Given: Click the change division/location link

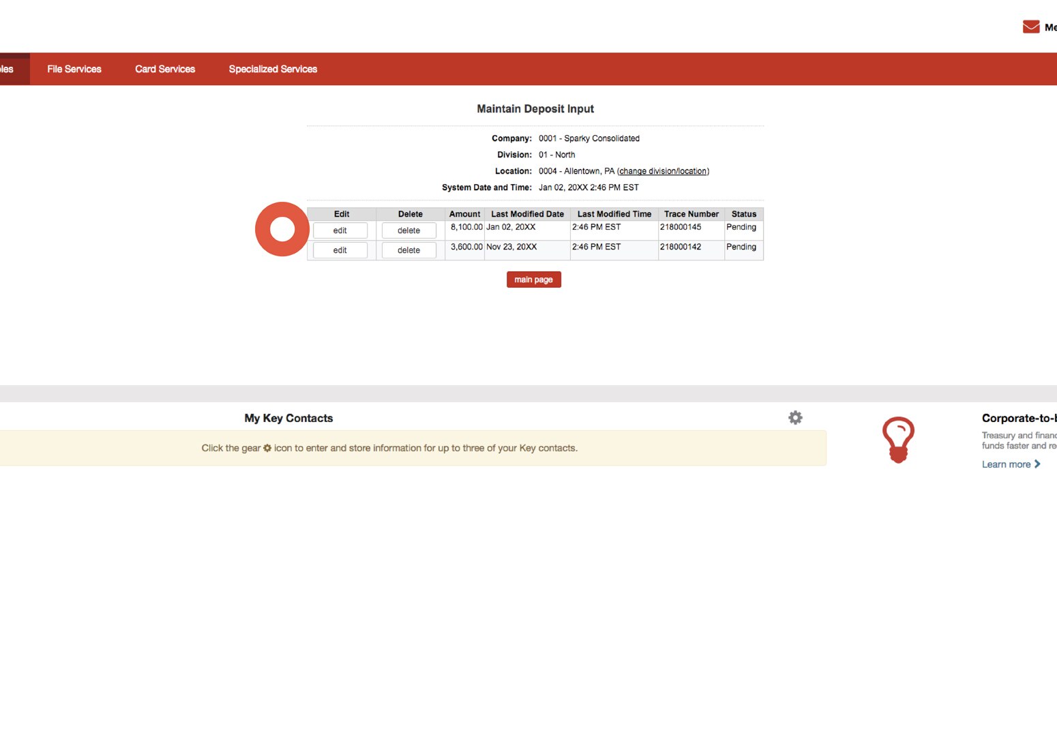Looking at the screenshot, I should pos(664,171).
